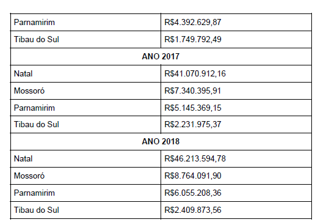Screen dimensions: 326x222
Task: Click the value R$2.409.873,56
Action: tap(193, 210)
